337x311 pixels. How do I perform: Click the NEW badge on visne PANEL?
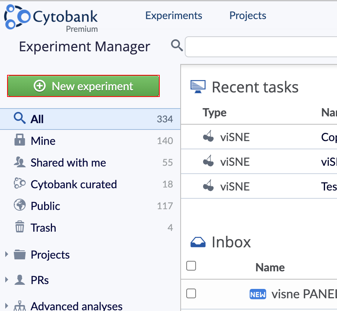tap(258, 294)
